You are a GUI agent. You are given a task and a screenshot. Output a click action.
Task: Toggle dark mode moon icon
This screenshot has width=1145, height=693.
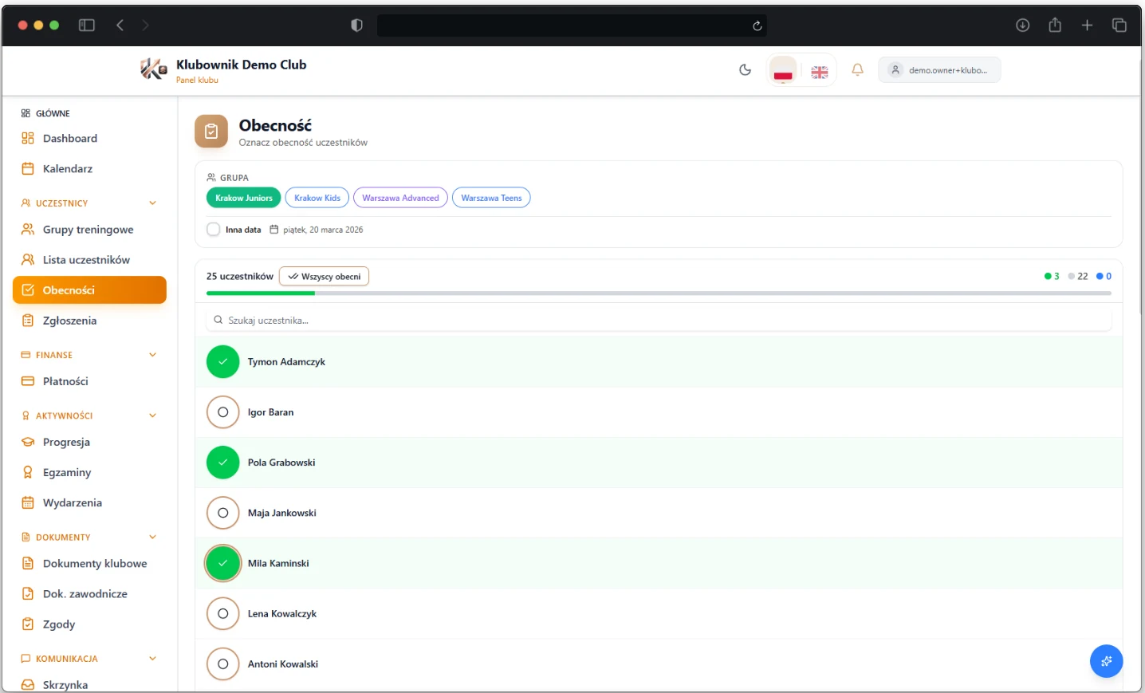point(745,70)
